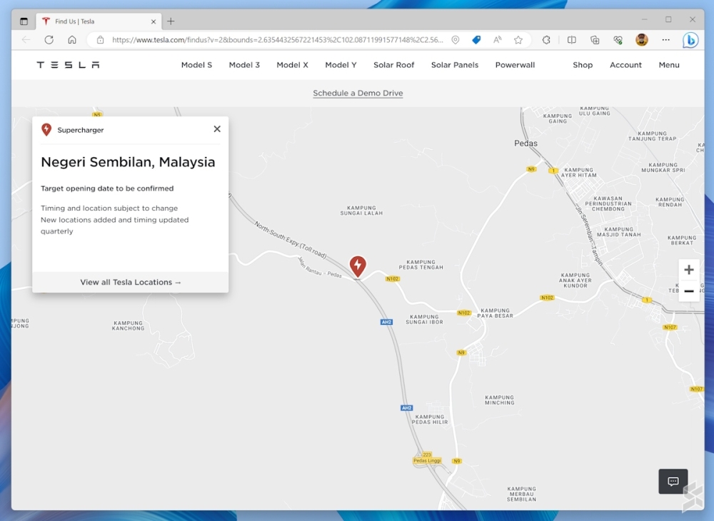Click Pedas Linggi interchange label
Image resolution: width=714 pixels, height=521 pixels.
coord(427,460)
